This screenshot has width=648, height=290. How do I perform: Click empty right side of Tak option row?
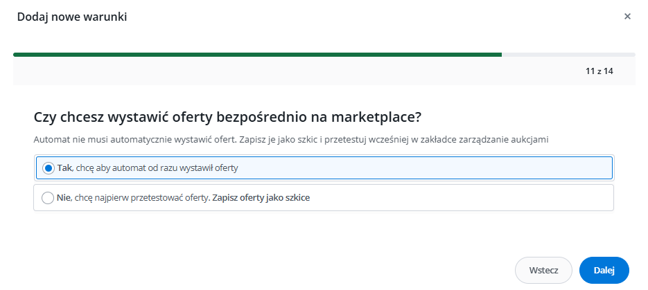pyautogui.click(x=450, y=168)
